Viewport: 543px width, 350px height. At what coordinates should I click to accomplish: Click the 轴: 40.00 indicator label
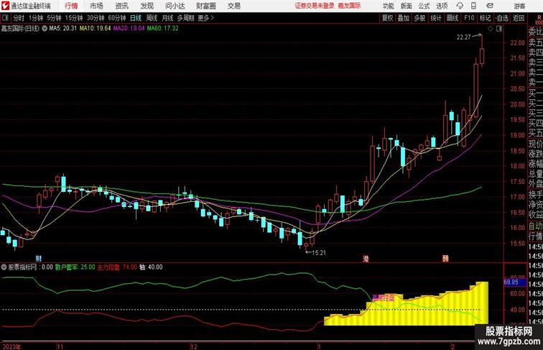pyautogui.click(x=151, y=267)
